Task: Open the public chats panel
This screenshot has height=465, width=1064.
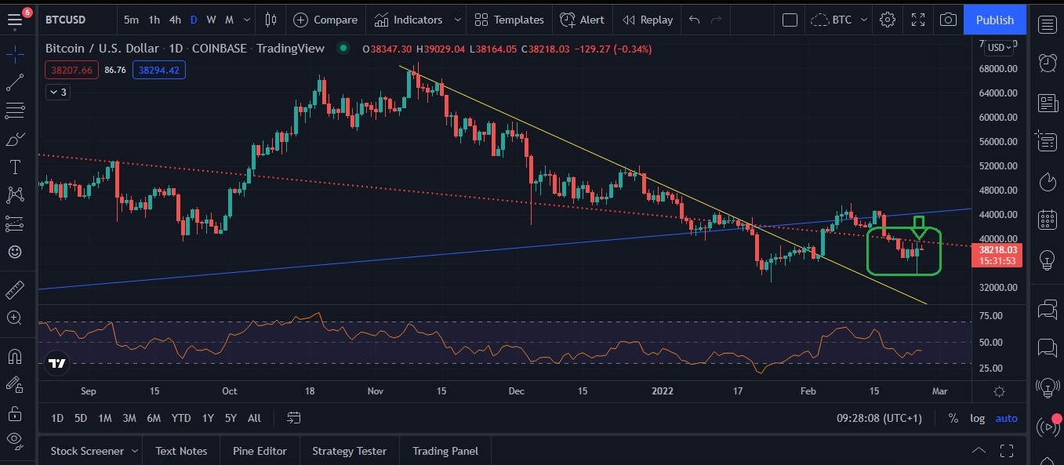Action: [x=1047, y=309]
